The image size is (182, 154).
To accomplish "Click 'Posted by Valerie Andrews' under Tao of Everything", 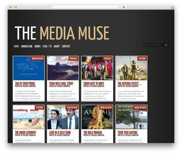I will [x=25, y=86].
